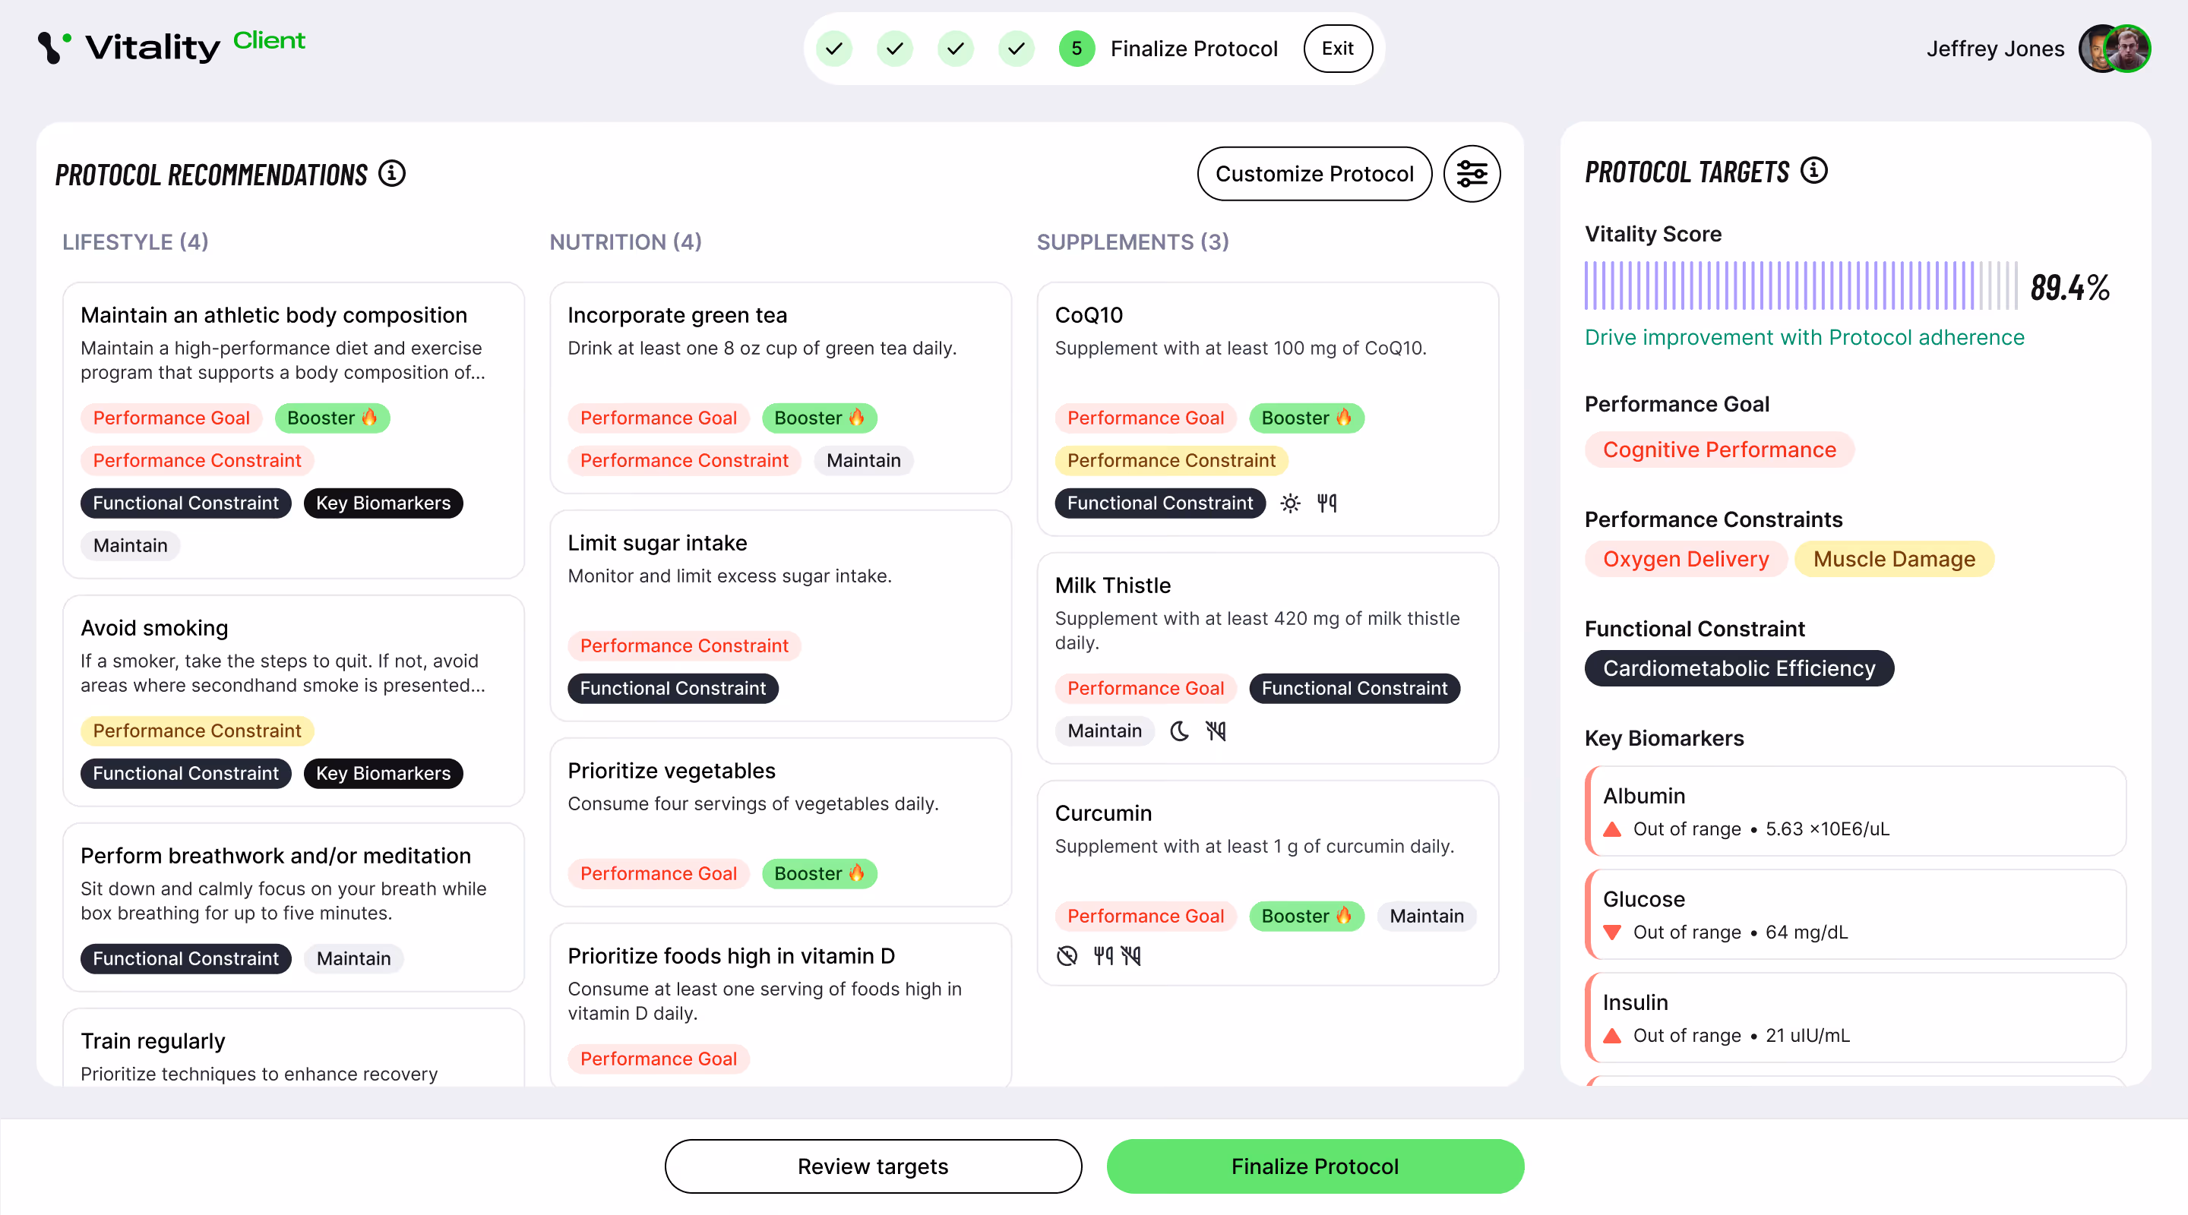Click the Glucose out-of-range down triangle
This screenshot has width=2188, height=1215.
(x=1611, y=933)
